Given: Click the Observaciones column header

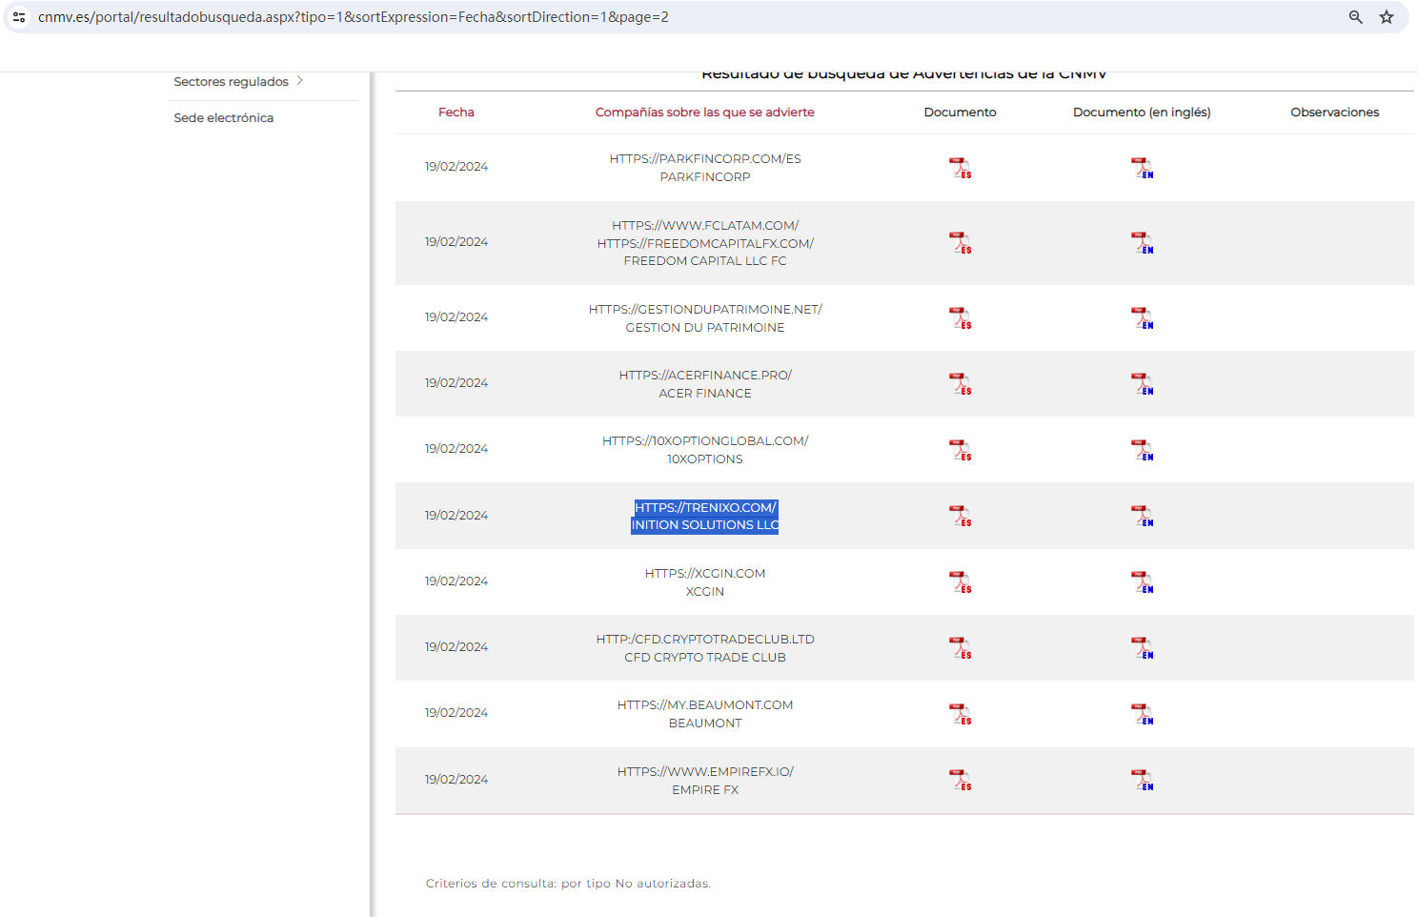Looking at the screenshot, I should click(1334, 112).
